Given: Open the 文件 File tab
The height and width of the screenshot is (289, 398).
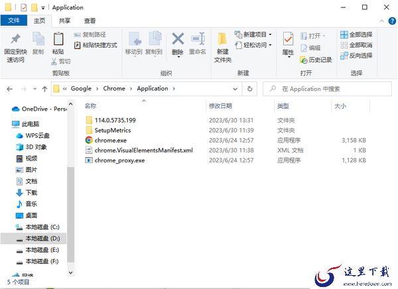Looking at the screenshot, I should point(14,21).
